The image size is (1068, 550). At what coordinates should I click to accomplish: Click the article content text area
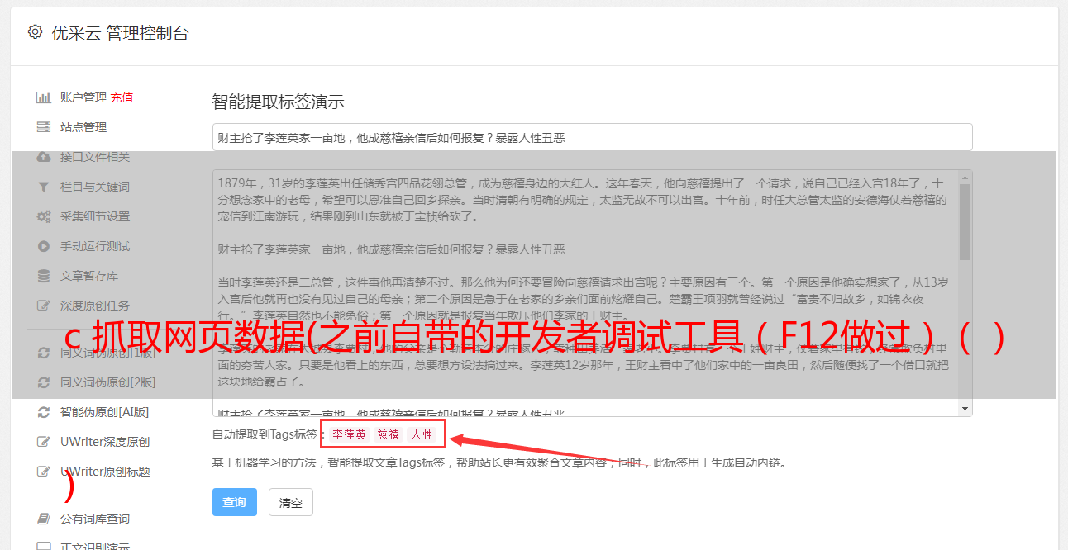(585, 293)
